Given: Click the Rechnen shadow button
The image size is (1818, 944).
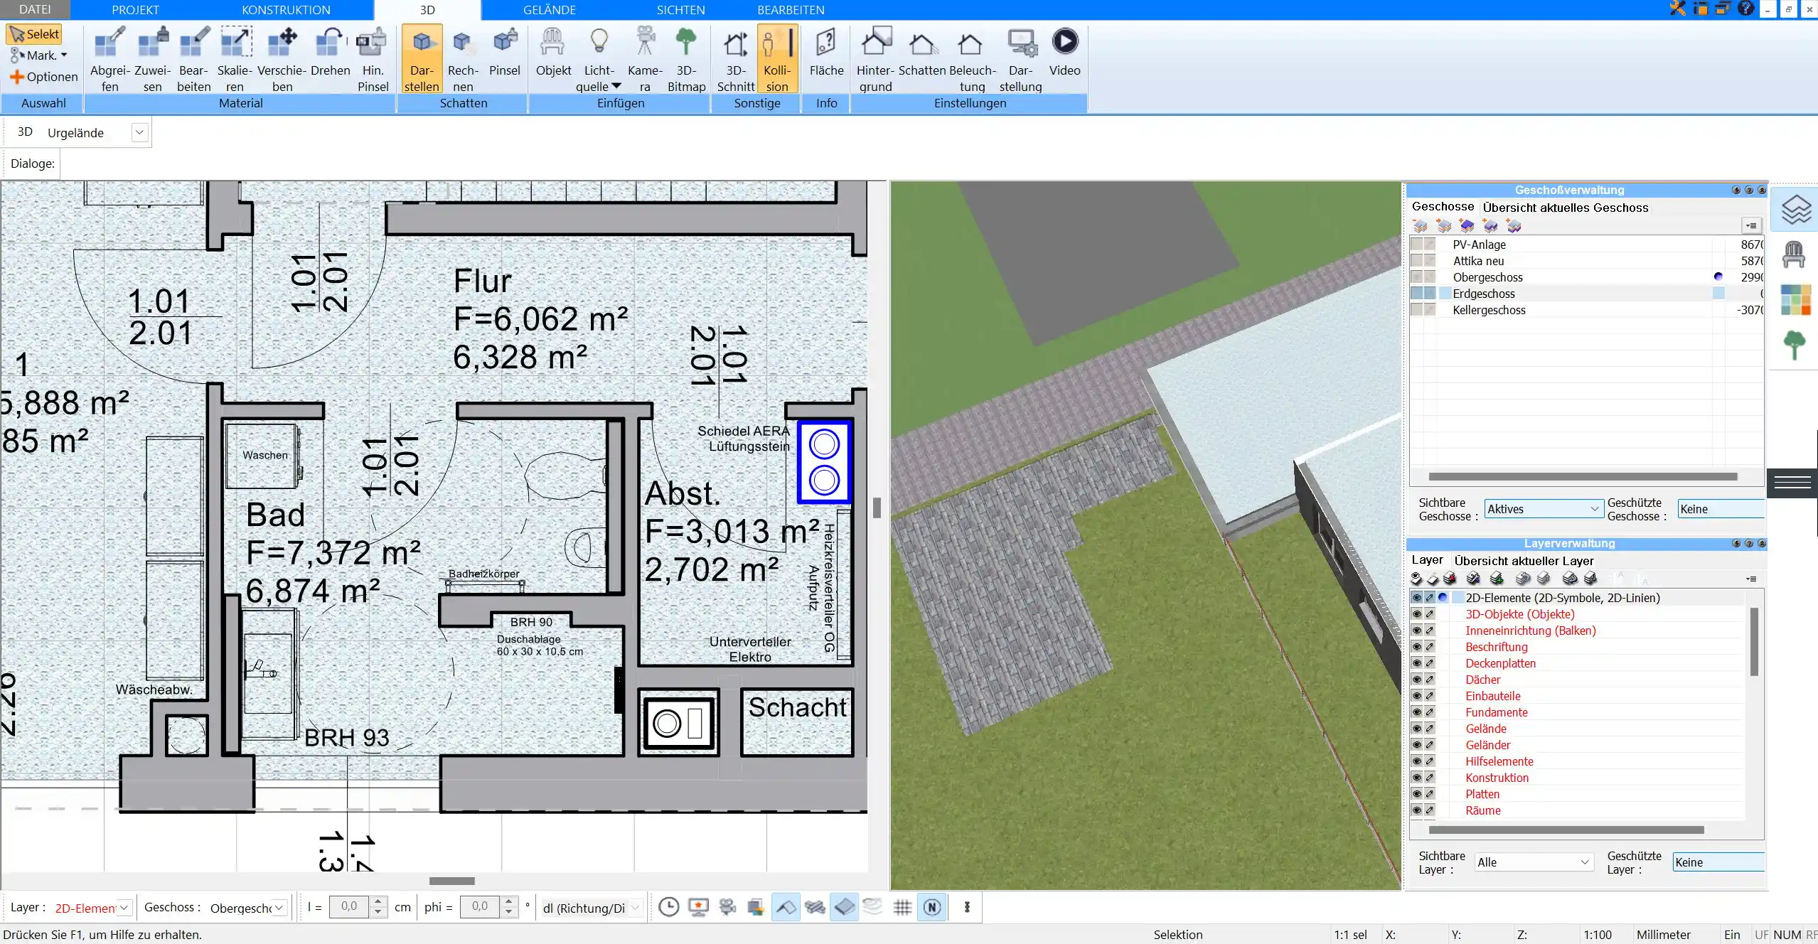Looking at the screenshot, I should (463, 60).
